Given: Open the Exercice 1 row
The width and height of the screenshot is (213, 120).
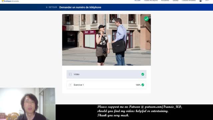Looking at the screenshot, I should 106,85.
